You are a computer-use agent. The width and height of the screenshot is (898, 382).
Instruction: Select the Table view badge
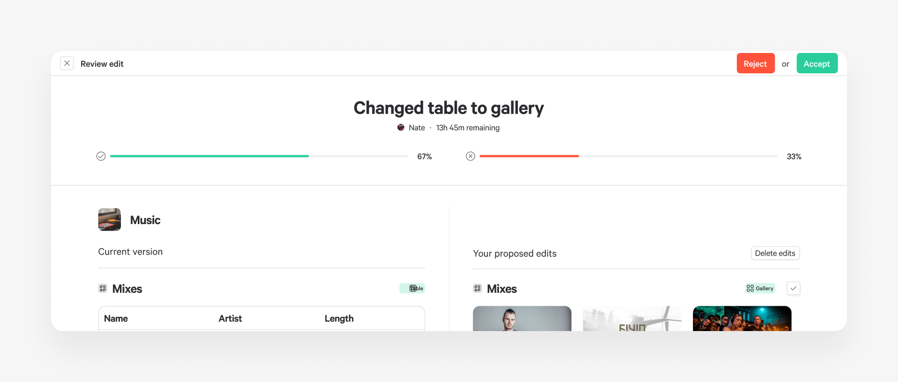(412, 288)
